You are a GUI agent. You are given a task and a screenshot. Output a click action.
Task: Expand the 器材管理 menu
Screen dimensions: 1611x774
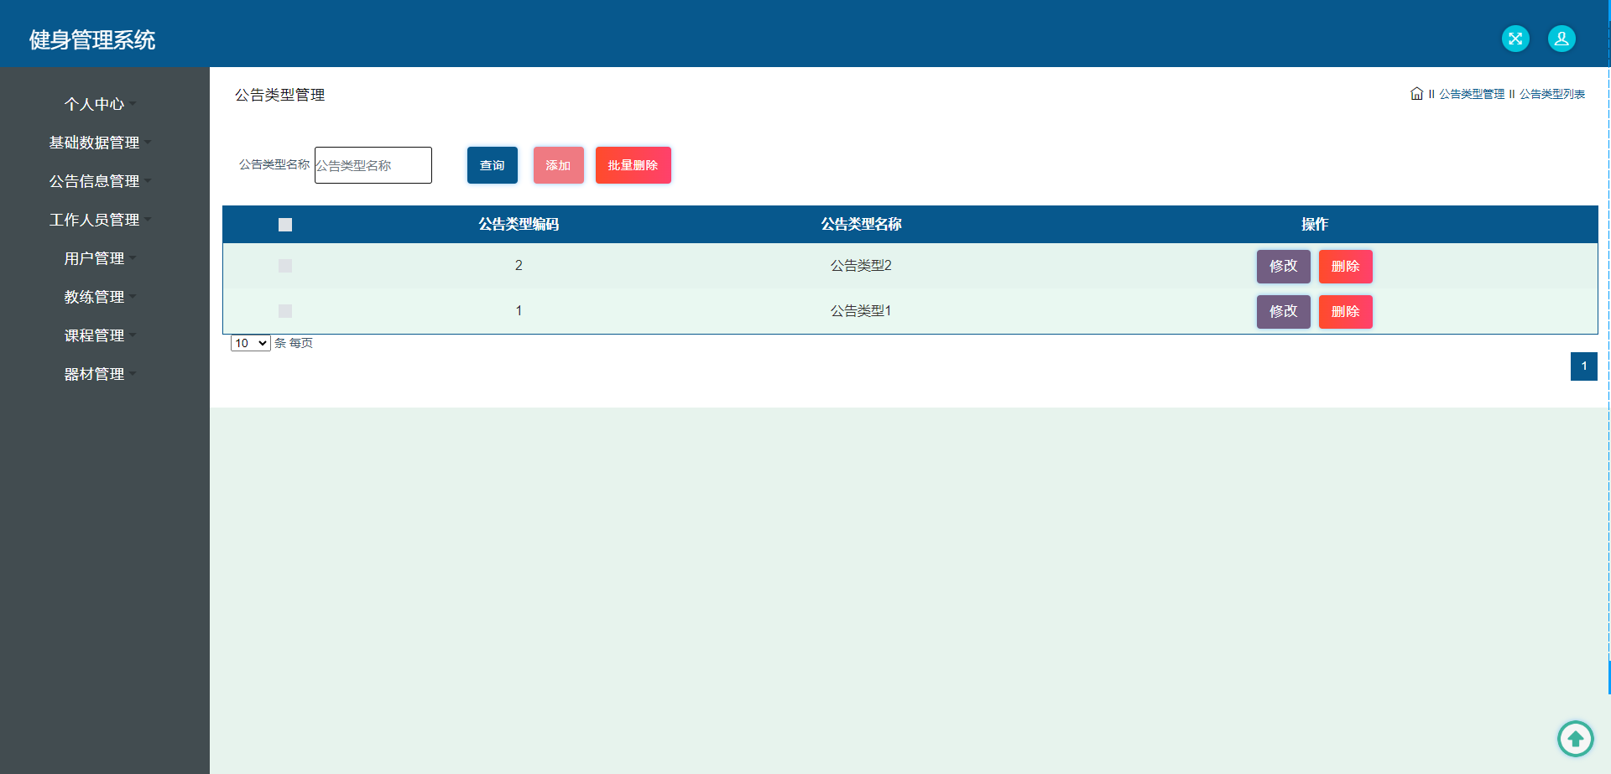pyautogui.click(x=100, y=374)
